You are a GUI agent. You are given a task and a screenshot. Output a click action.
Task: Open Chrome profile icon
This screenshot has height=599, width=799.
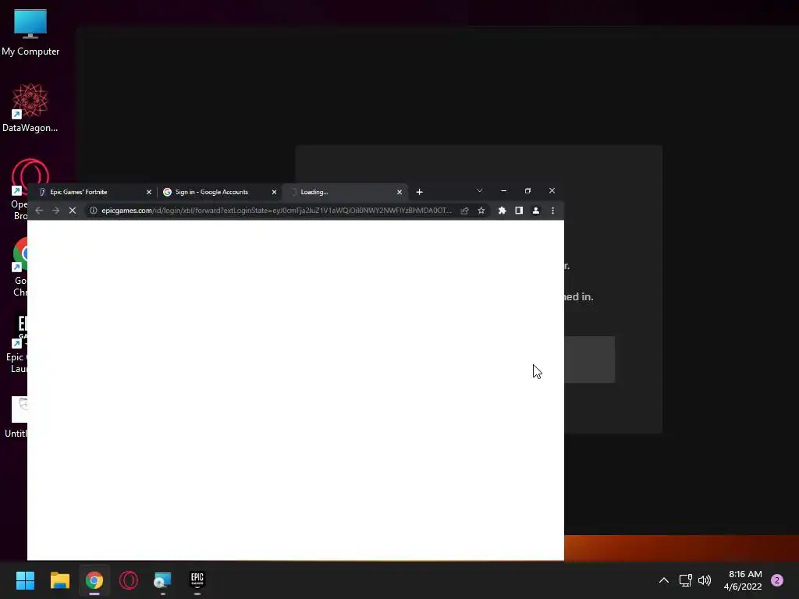(535, 211)
